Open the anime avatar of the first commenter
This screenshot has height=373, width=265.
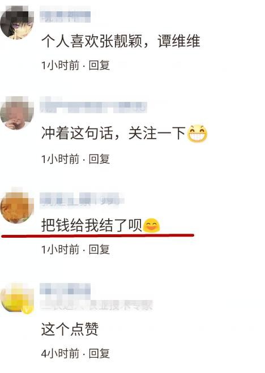[x=16, y=22]
